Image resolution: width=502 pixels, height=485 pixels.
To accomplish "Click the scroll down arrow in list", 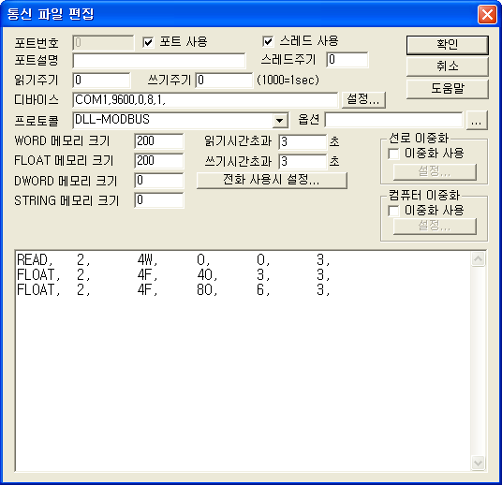I will click(x=478, y=463).
